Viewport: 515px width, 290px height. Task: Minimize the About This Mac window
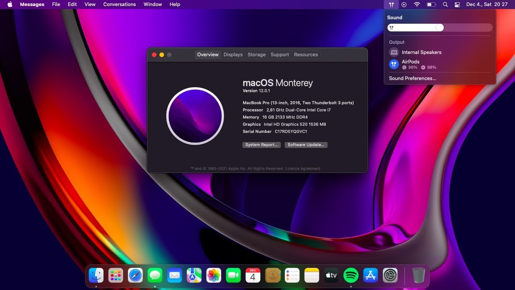pyautogui.click(x=162, y=55)
